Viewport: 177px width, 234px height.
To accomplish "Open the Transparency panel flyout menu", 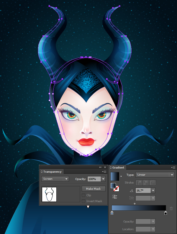I will 104,172.
